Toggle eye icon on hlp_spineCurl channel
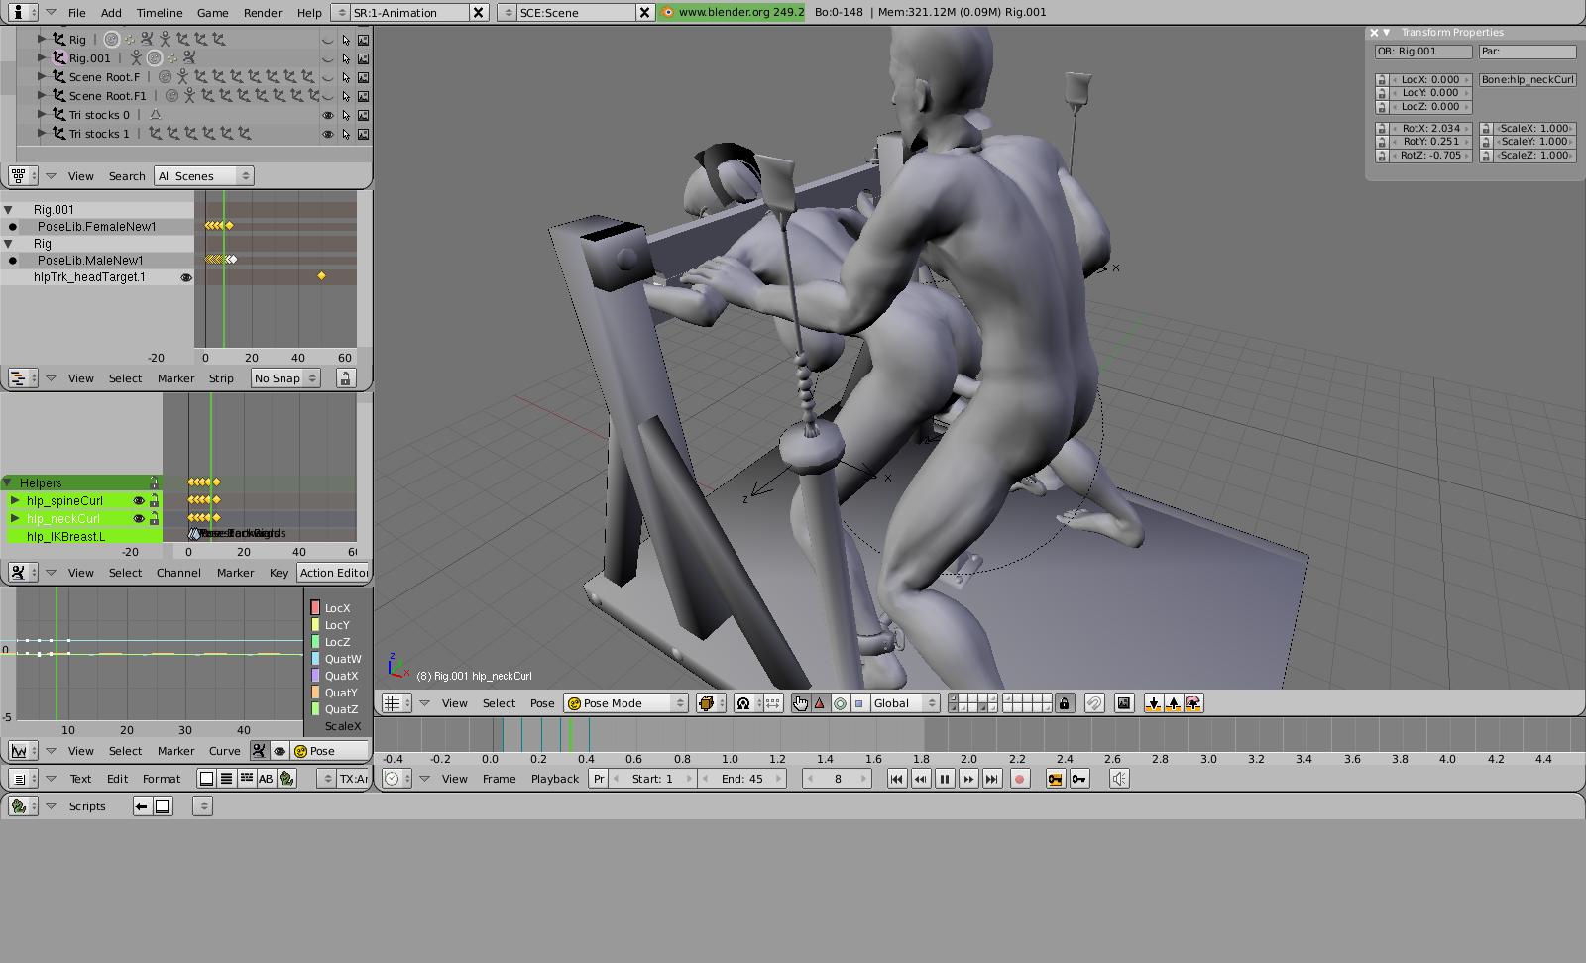This screenshot has height=963, width=1586. [x=139, y=501]
